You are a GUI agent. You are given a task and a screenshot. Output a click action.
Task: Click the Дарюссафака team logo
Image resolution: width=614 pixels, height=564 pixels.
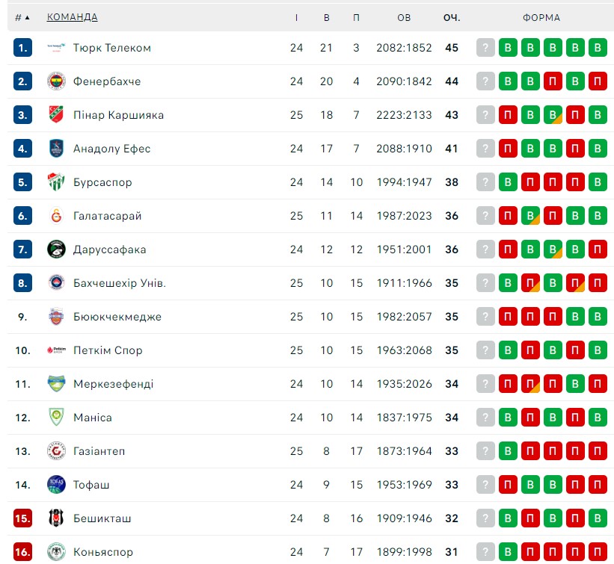point(56,250)
